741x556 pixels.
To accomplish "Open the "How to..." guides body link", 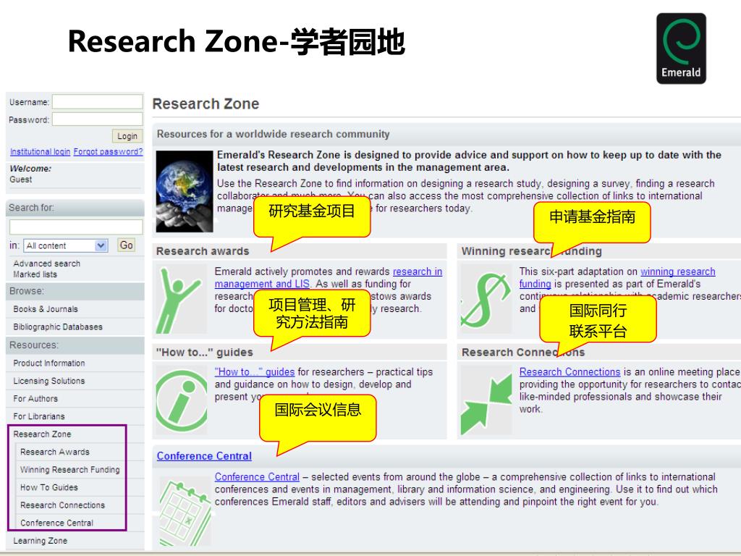I will tap(255, 372).
